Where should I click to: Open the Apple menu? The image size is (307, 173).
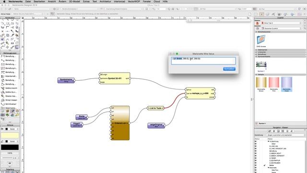point(4,1)
